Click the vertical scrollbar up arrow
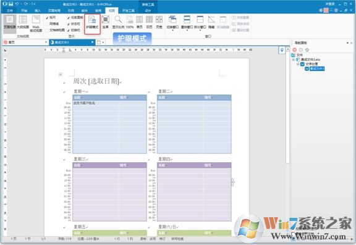The height and width of the screenshot is (245, 356). coord(287,49)
